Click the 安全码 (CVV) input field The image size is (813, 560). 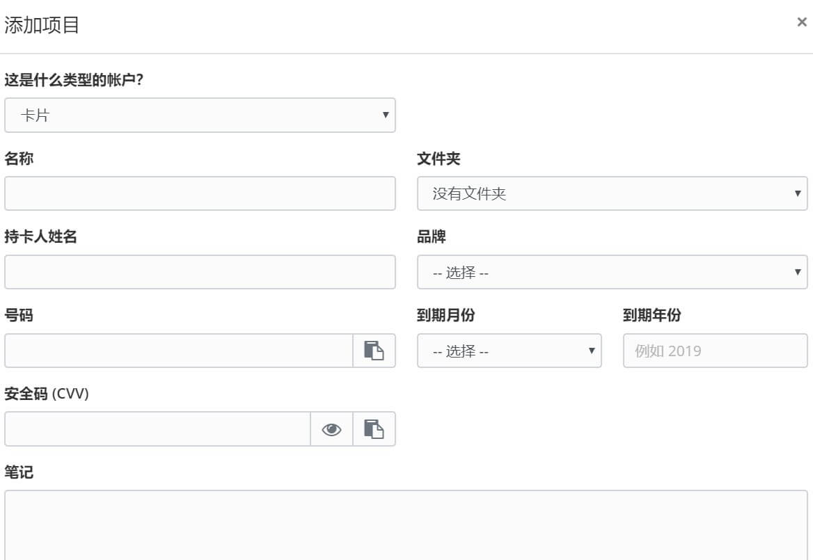tap(157, 429)
